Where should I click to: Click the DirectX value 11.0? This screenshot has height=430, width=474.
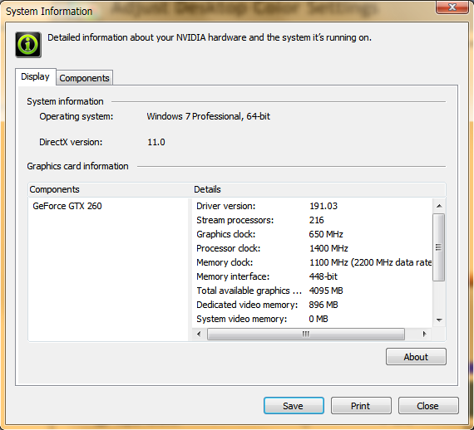pyautogui.click(x=156, y=142)
